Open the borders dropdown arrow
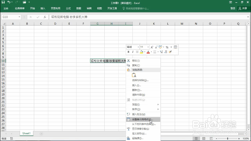The height and width of the screenshot is (141, 251). [x=158, y=52]
